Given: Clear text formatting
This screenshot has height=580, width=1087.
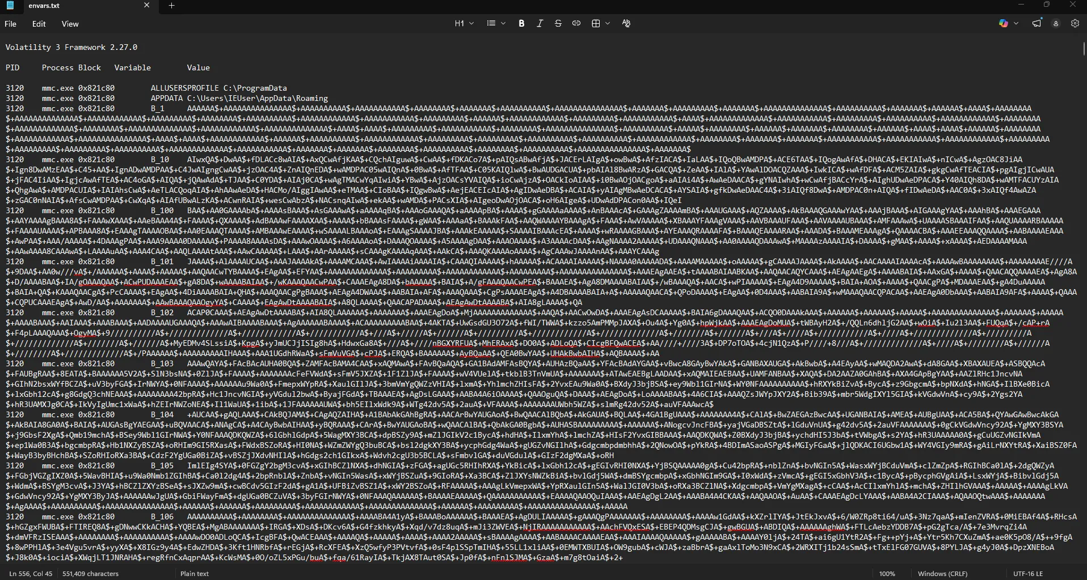Looking at the screenshot, I should (626, 23).
